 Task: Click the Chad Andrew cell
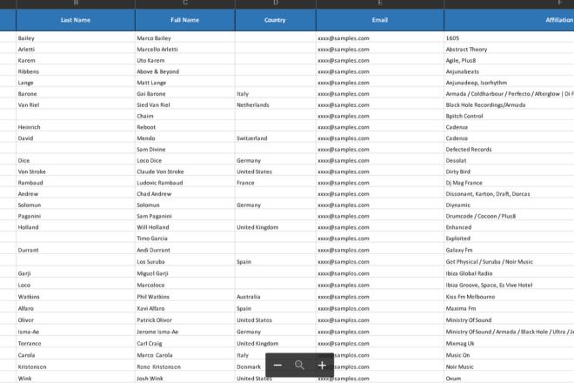(x=185, y=193)
